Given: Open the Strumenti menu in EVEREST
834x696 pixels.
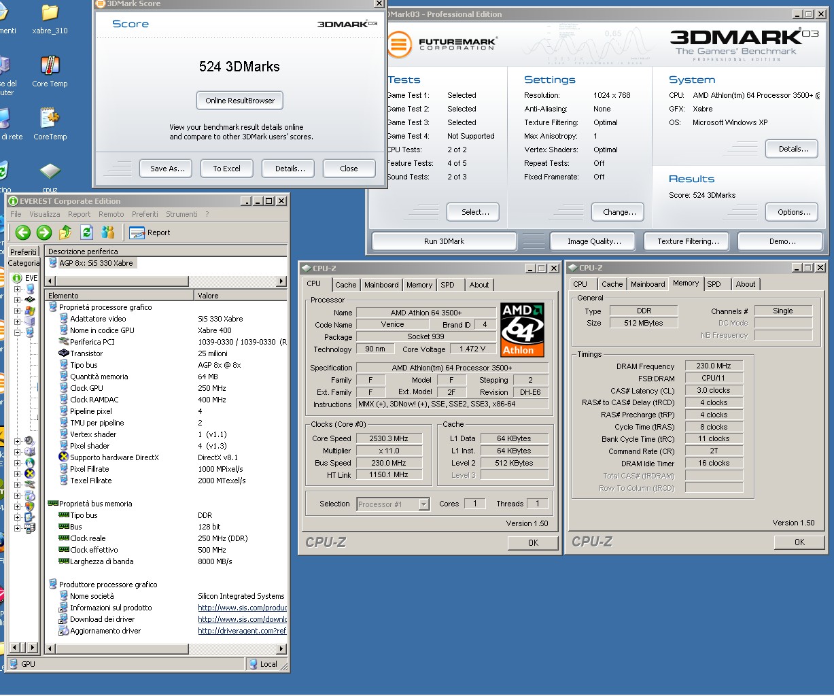Looking at the screenshot, I should 182,214.
